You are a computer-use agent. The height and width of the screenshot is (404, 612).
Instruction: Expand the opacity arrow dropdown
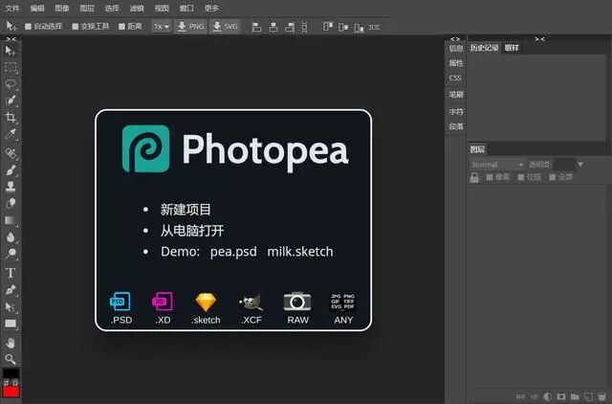pyautogui.click(x=580, y=165)
